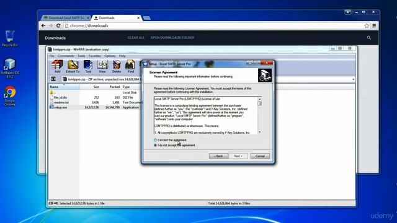Screen dimensions: 397x223
Task: Click the WinRAR up-one-level icon
Action: [x=53, y=79]
